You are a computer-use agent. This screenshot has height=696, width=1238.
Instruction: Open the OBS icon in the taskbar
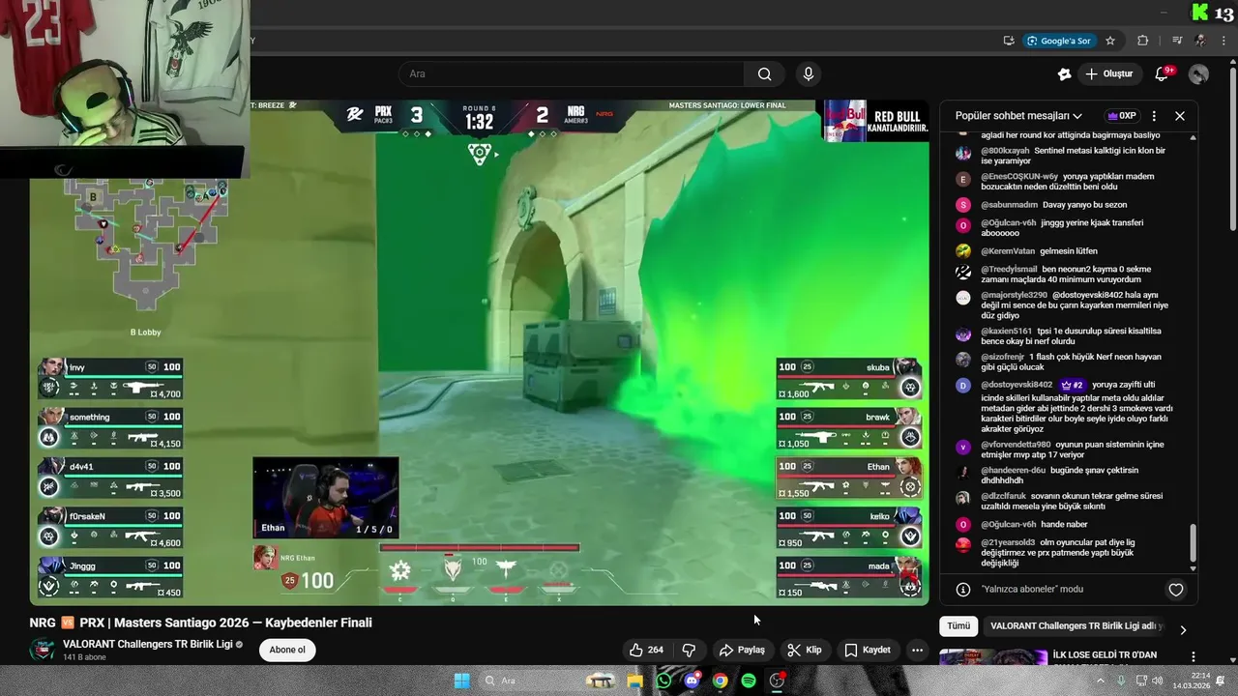[x=777, y=681]
